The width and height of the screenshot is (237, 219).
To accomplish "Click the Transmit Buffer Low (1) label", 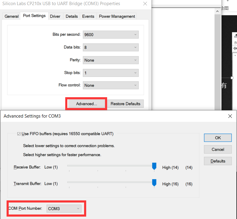I will click(51, 184).
